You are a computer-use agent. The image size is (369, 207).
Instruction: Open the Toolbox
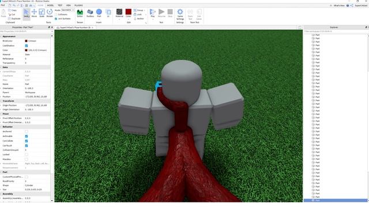point(90,13)
